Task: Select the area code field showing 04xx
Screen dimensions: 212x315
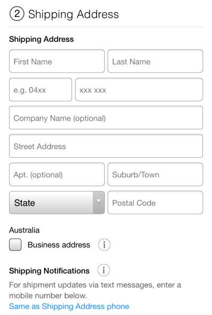Action: point(40,89)
